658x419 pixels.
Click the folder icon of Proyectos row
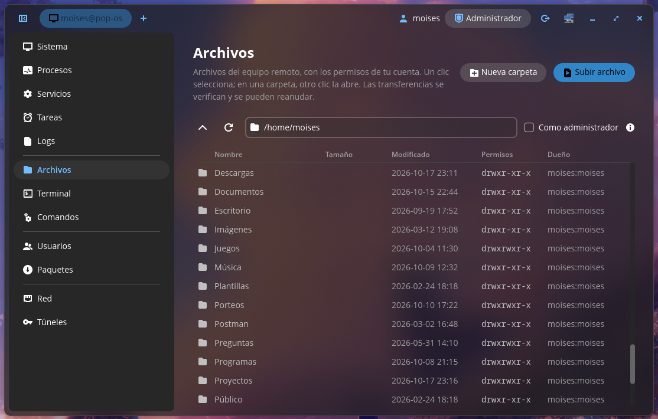click(x=203, y=381)
